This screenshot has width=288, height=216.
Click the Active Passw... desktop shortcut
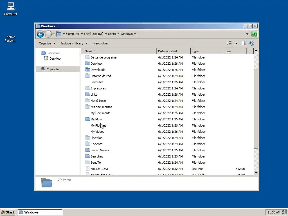[x=11, y=39]
